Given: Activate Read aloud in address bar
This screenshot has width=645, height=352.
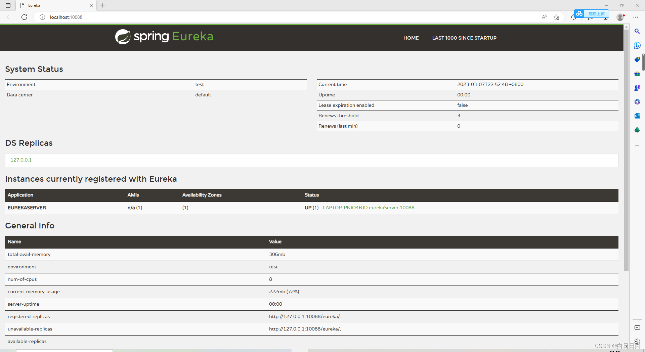Looking at the screenshot, I should click(544, 17).
